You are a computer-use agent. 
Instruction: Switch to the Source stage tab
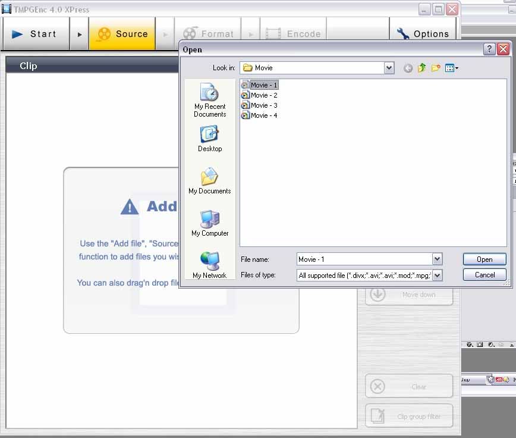(122, 34)
